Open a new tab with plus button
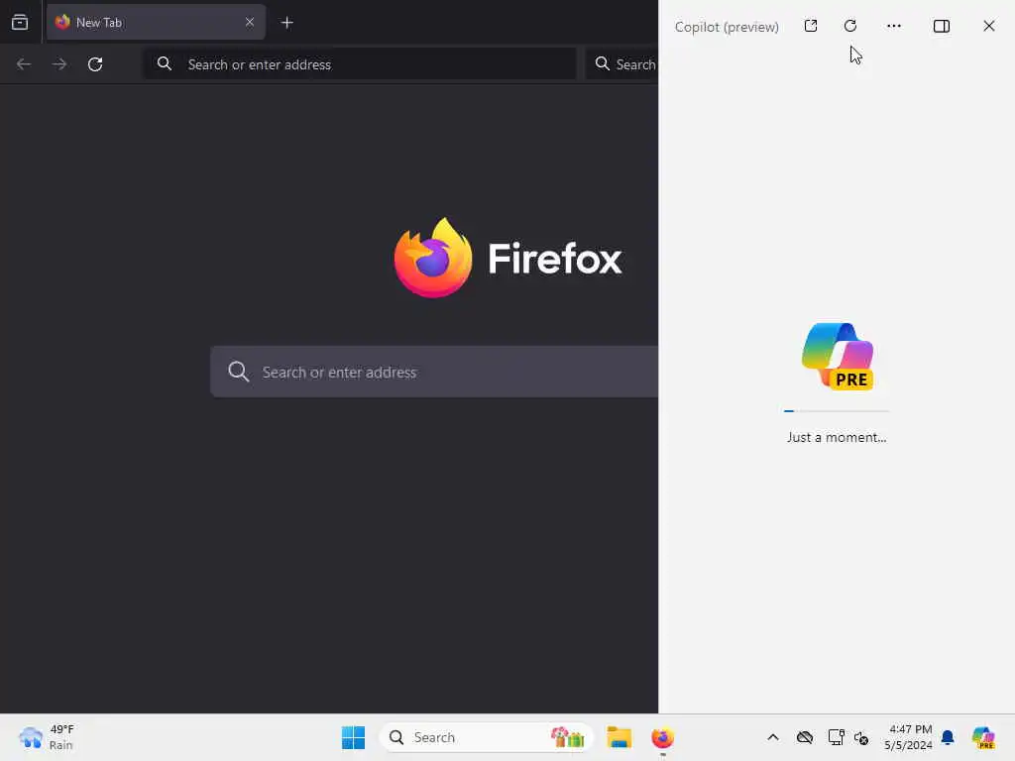 (286, 23)
